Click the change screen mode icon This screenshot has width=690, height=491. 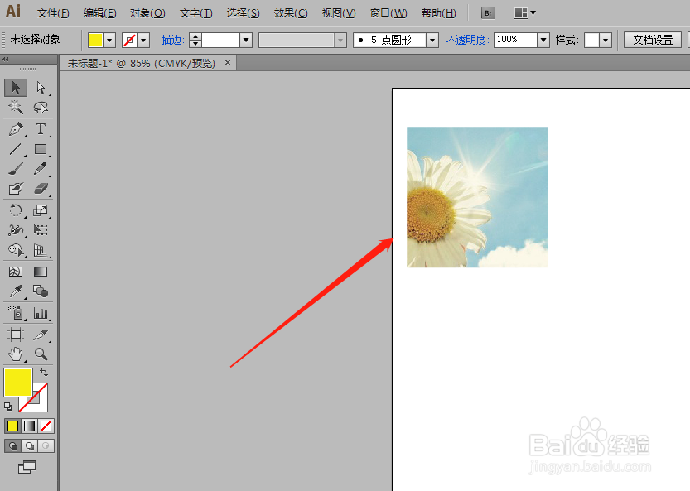pyautogui.click(x=27, y=467)
